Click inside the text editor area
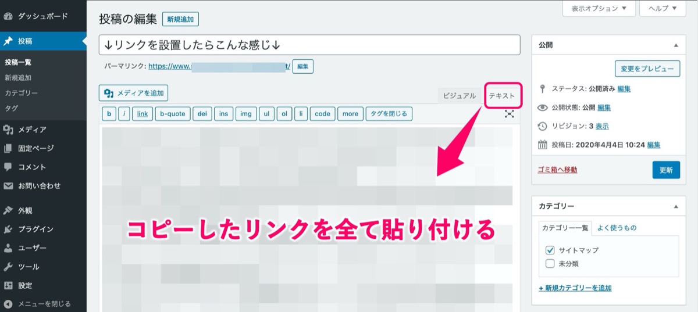This screenshot has width=698, height=312. tap(309, 218)
